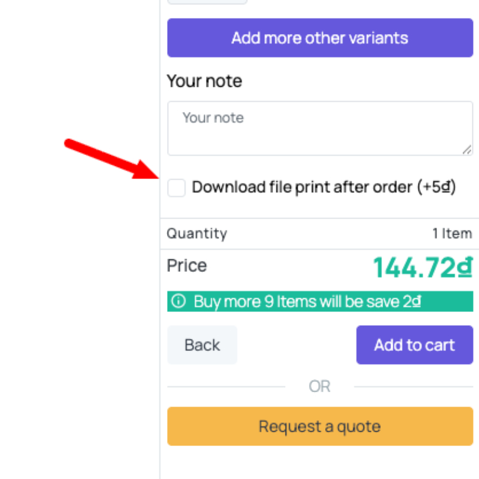Enable Download file print after order checkbox
This screenshot has height=479, width=479.
(177, 188)
